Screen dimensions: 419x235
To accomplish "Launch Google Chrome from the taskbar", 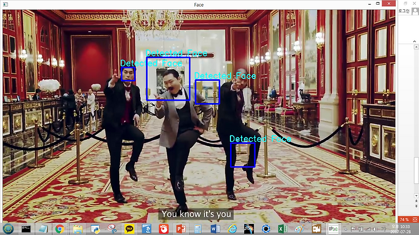I will pos(60,229).
